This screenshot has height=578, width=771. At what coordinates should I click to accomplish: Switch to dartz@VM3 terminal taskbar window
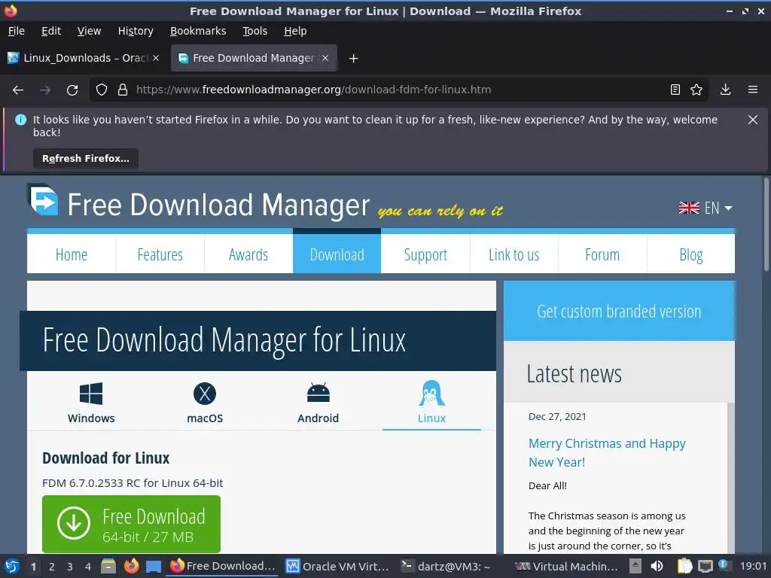click(x=446, y=567)
